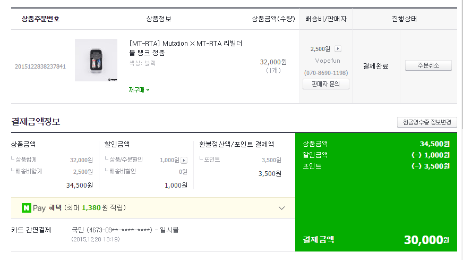Expand the N Pay 혜택 chevron
This screenshot has width=463, height=260.
click(281, 208)
